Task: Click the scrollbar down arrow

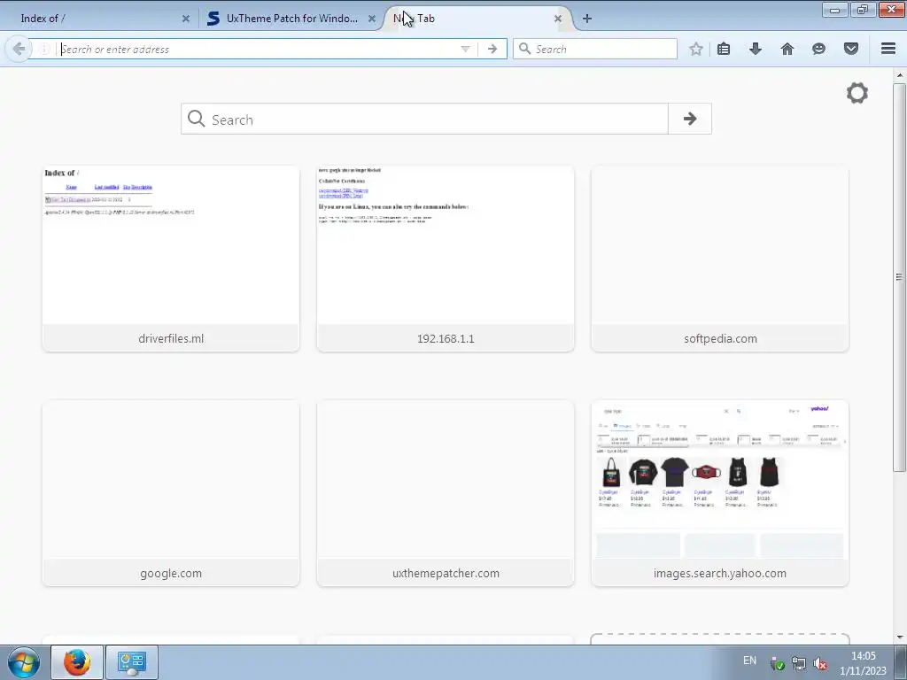Action: pos(900,637)
